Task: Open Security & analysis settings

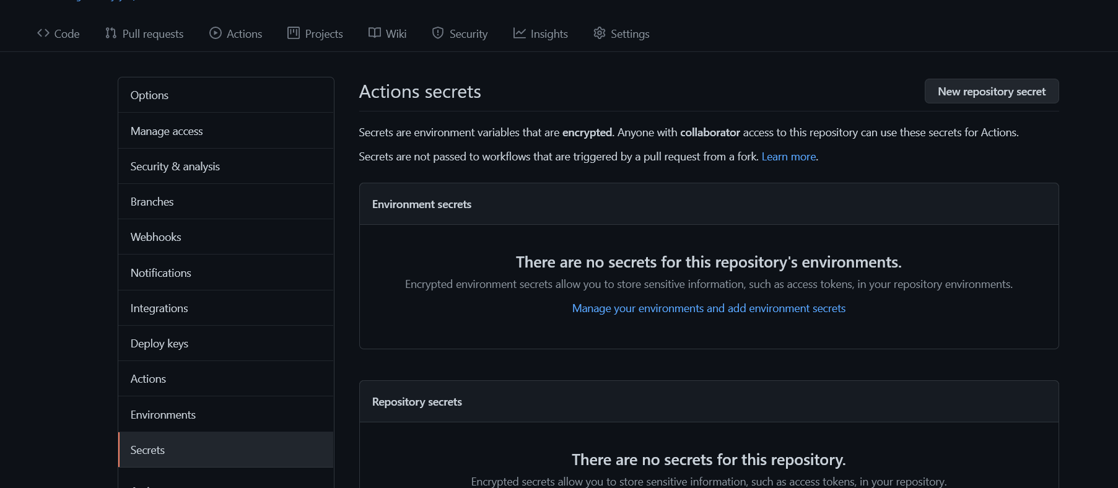Action: tap(226, 166)
